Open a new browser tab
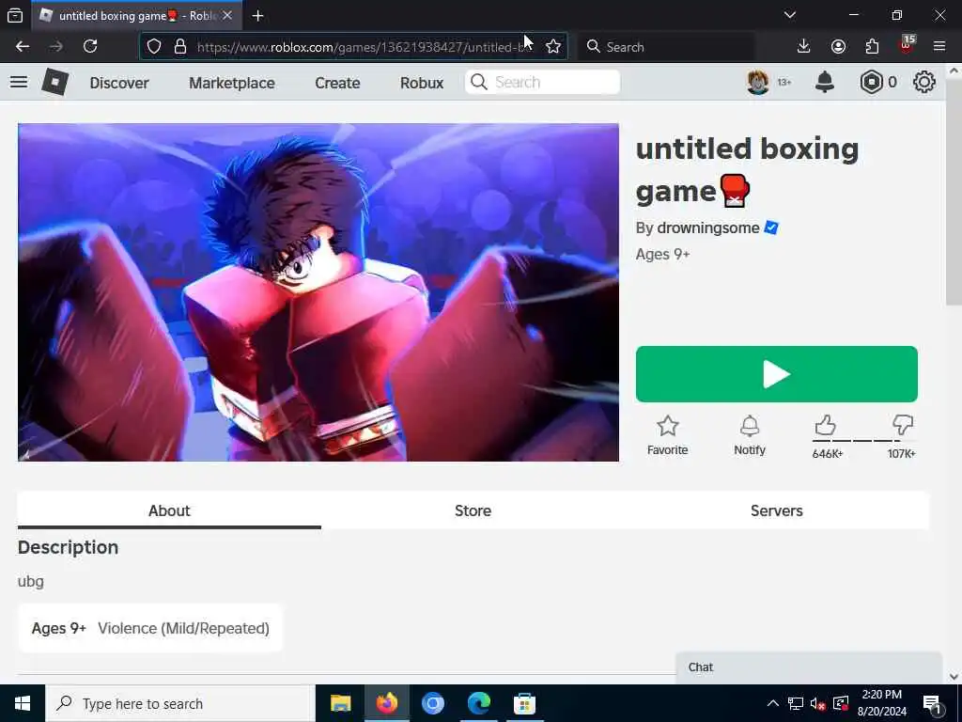Screen dimensions: 962x722 (x=257, y=16)
